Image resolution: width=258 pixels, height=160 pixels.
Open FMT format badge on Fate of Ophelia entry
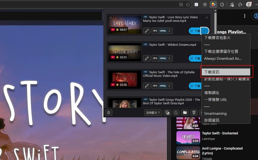click(x=146, y=72)
